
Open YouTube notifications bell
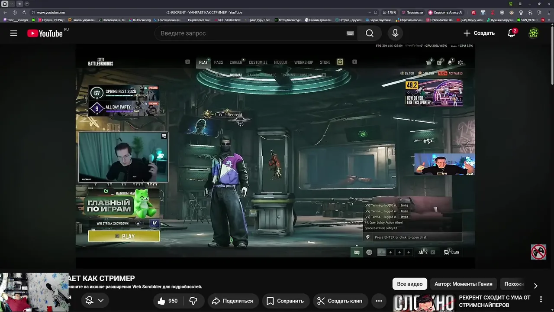pos(512,33)
